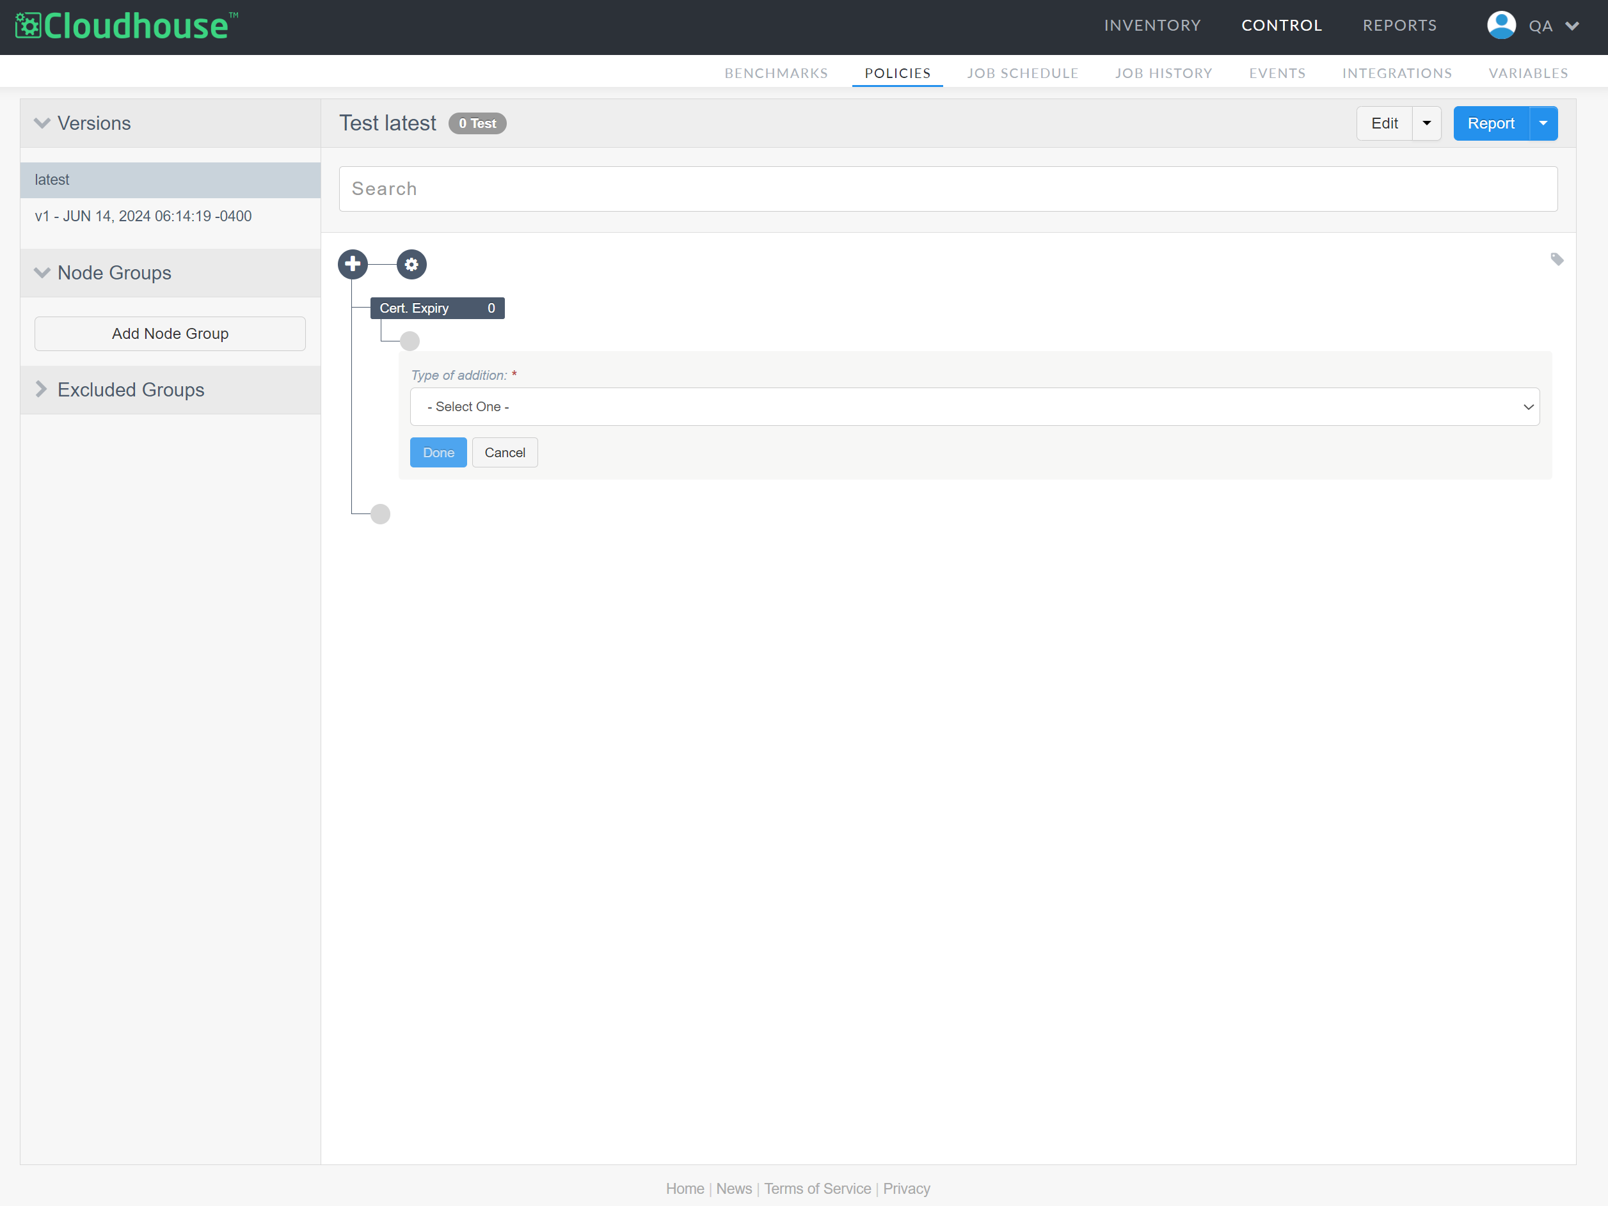Open the gear settings node icon

tap(411, 265)
